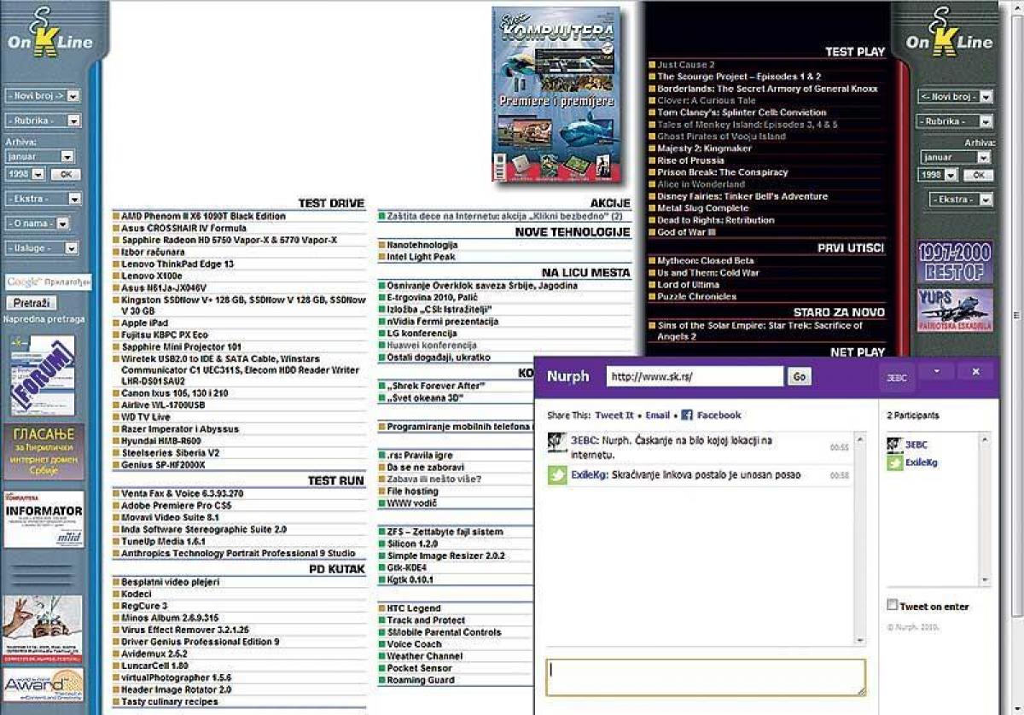Open the left sidebar Ekstra dropdown

[43, 199]
